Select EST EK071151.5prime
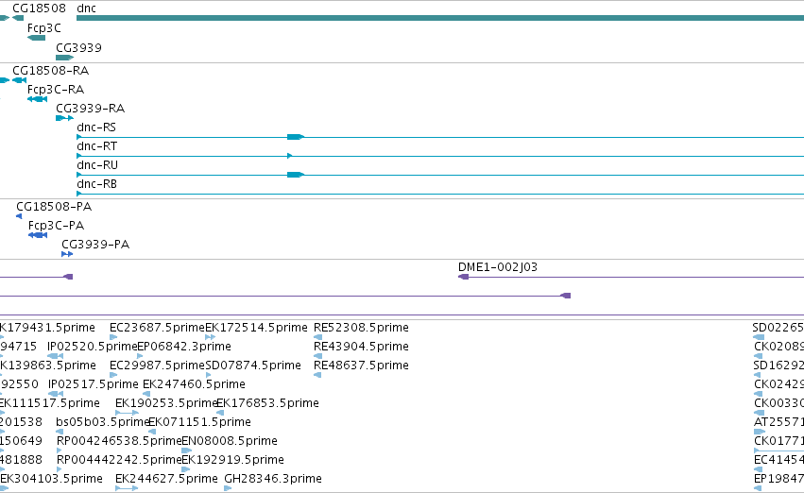This screenshot has height=493, width=804. 199,422
